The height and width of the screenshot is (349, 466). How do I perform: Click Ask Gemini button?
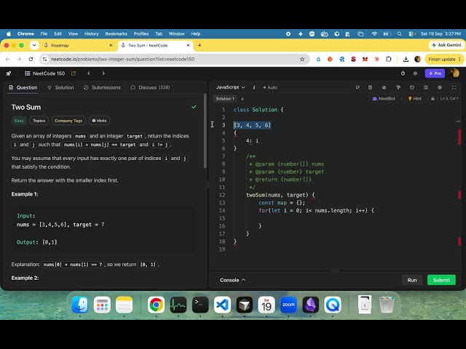tap(446, 45)
